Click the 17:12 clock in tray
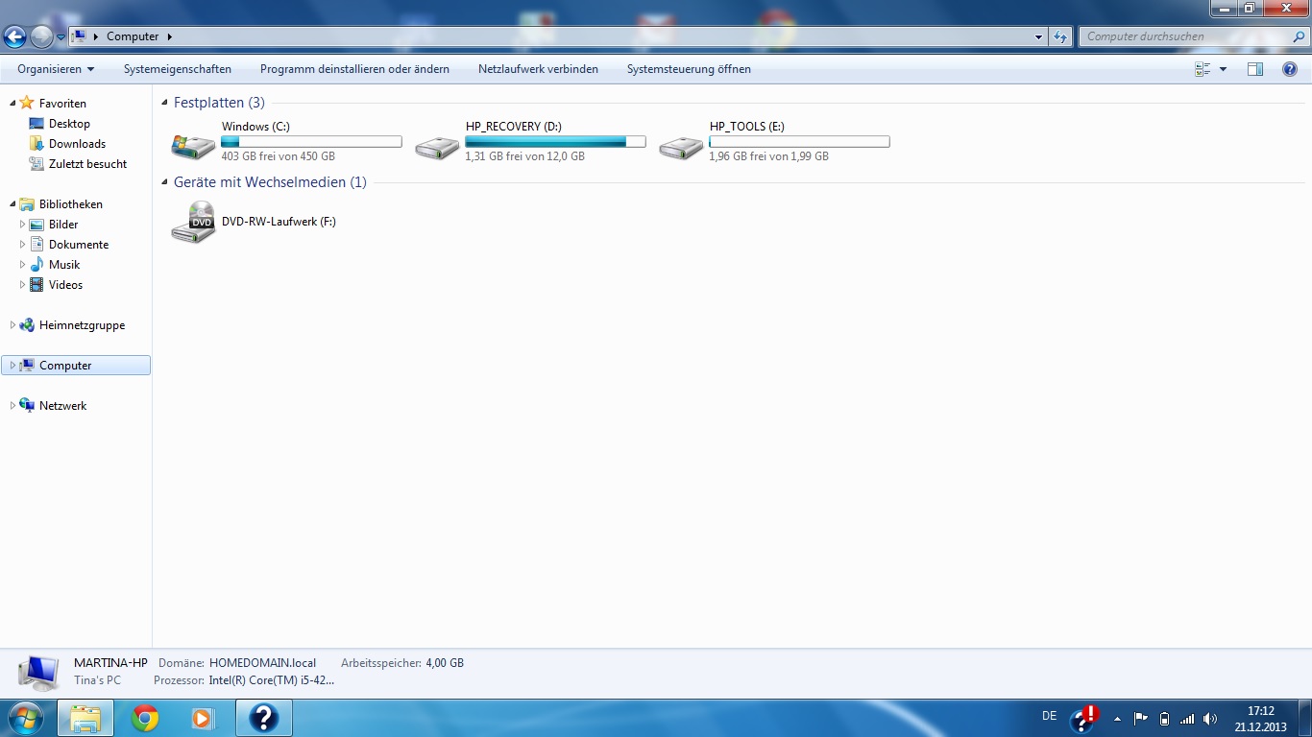Viewport: 1312px width, 737px height. click(x=1260, y=711)
